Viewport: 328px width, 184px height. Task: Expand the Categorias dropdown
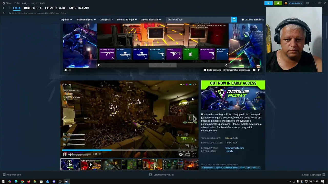click(x=106, y=20)
